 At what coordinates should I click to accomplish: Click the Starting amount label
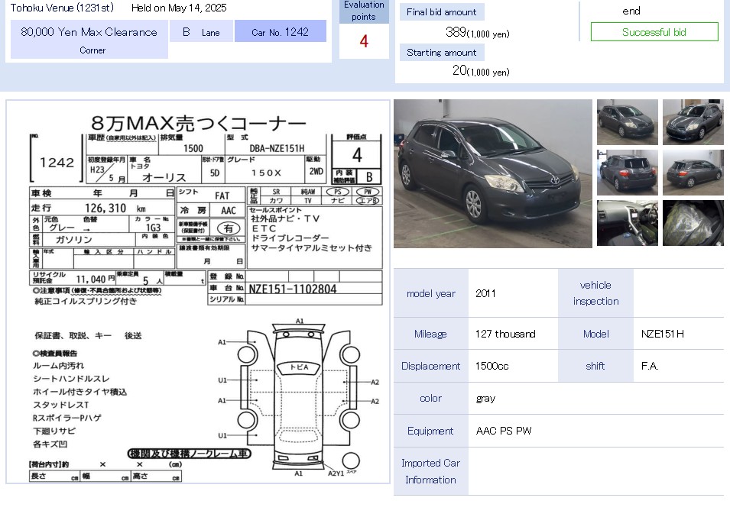pos(441,53)
